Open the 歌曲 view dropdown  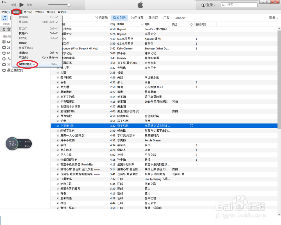pos(274,18)
